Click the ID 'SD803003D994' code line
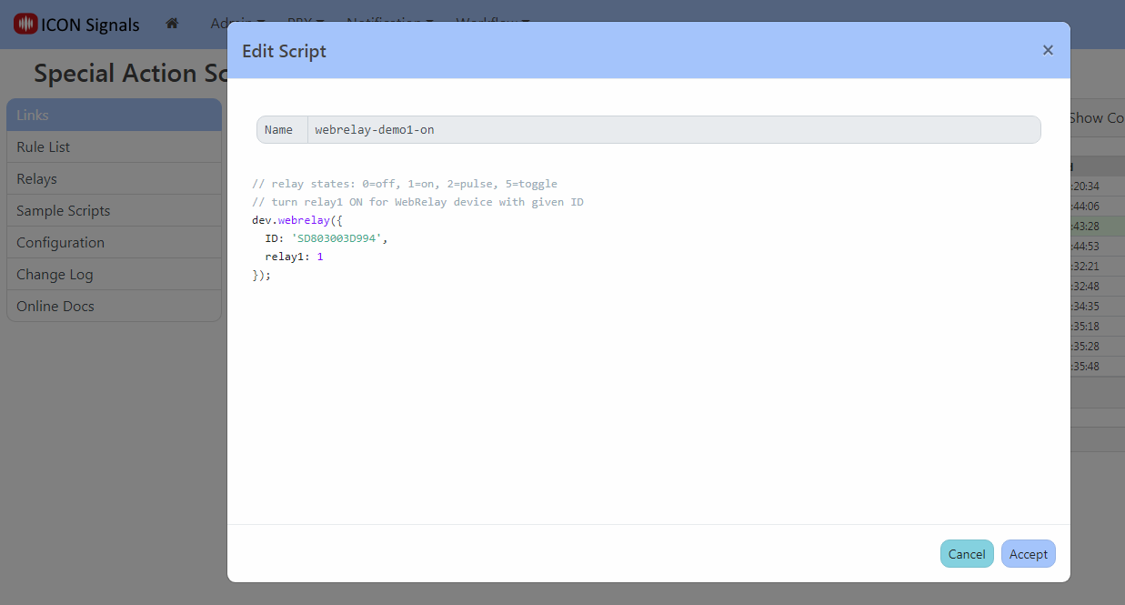 pos(326,238)
